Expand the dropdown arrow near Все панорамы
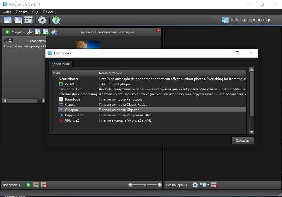Screen dimensions: 282x197 (208, 184)
